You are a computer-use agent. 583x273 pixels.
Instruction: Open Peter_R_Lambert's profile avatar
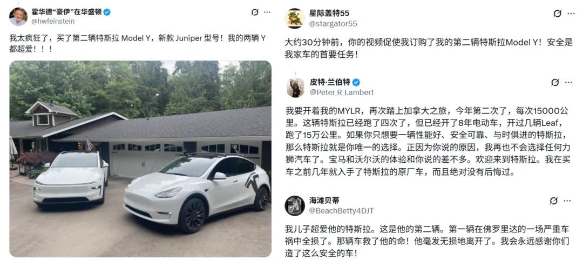(x=295, y=88)
